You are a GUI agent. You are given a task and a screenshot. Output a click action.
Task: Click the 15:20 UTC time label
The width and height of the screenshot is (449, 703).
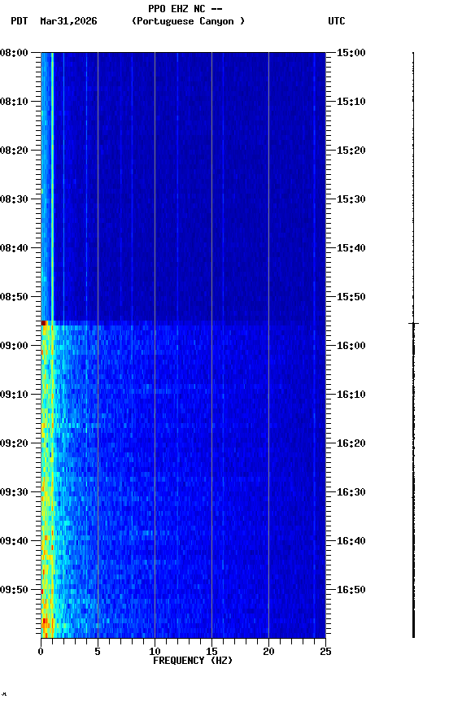(351, 151)
